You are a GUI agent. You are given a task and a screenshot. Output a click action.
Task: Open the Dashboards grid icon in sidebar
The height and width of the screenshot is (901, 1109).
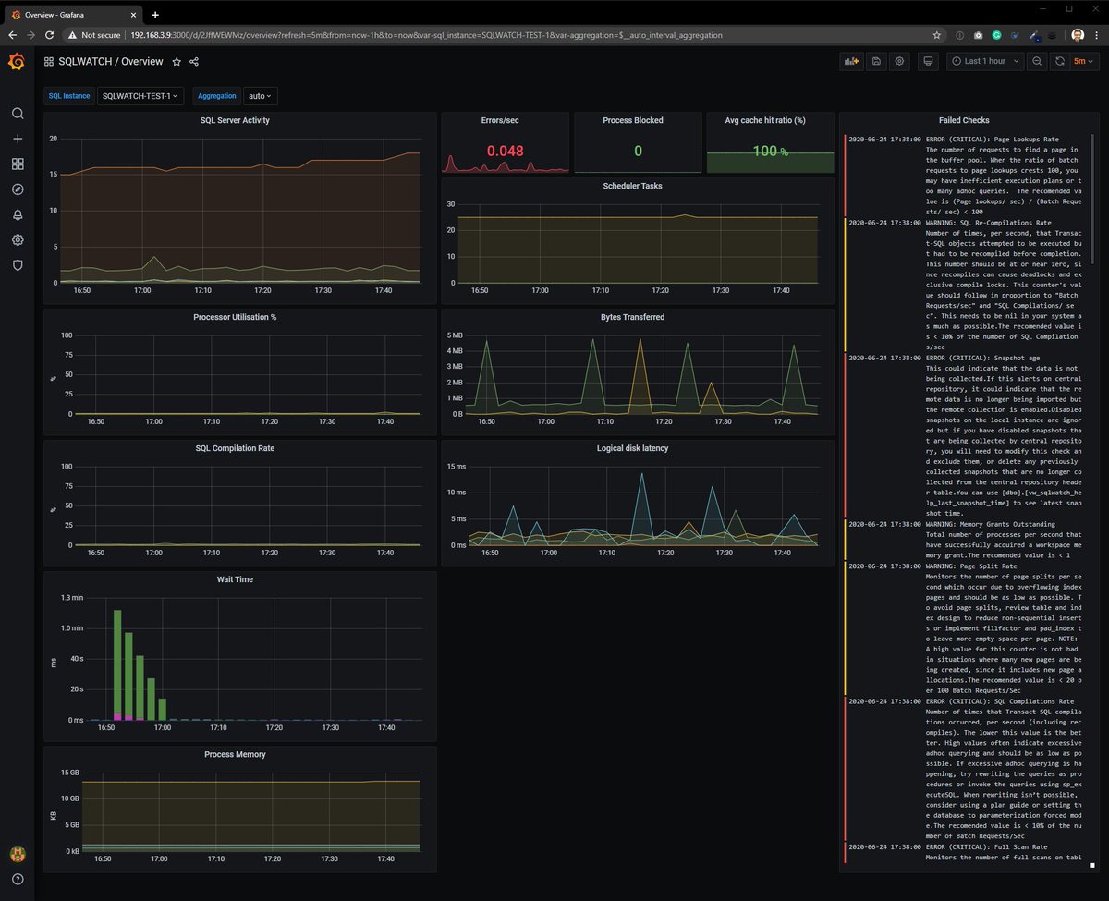pos(18,164)
